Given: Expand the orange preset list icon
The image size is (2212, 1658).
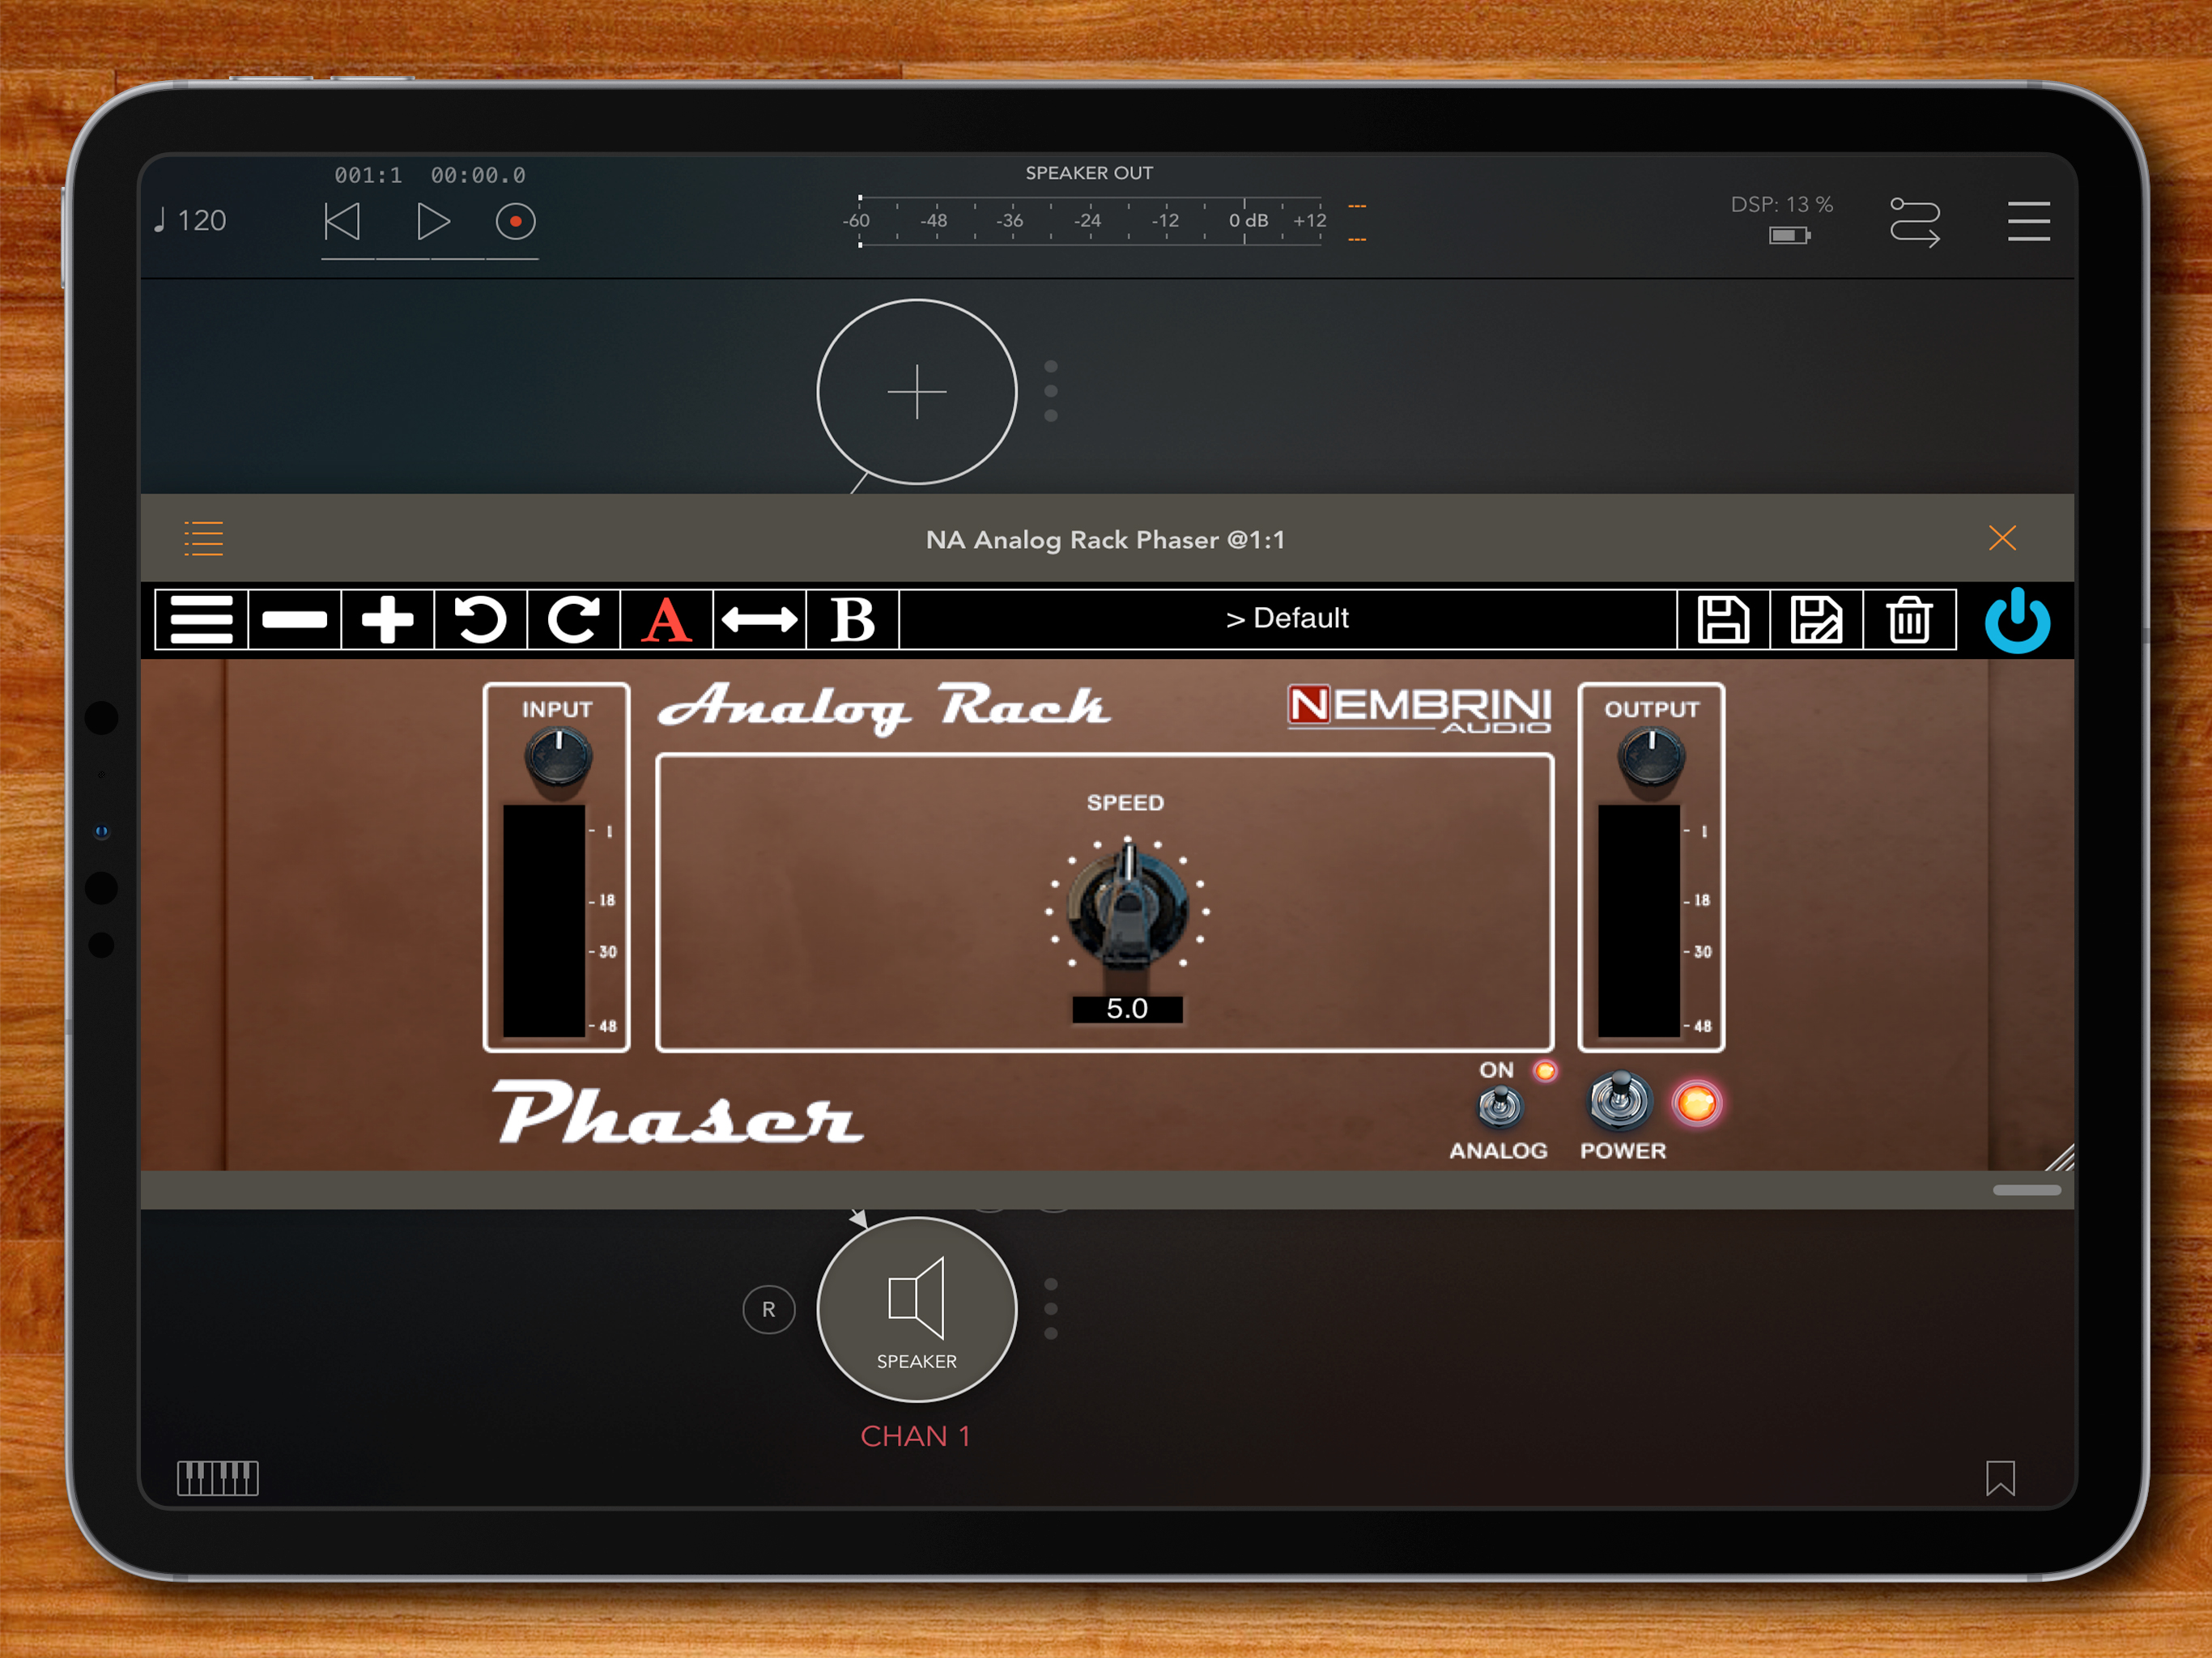Looking at the screenshot, I should (x=204, y=538).
